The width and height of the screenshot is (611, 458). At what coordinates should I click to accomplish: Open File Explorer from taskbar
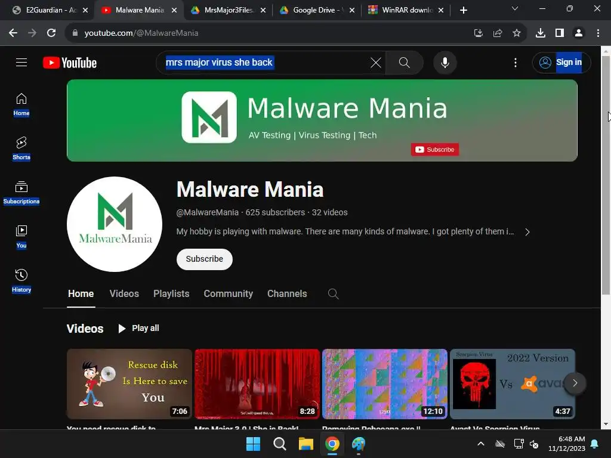[306, 444]
